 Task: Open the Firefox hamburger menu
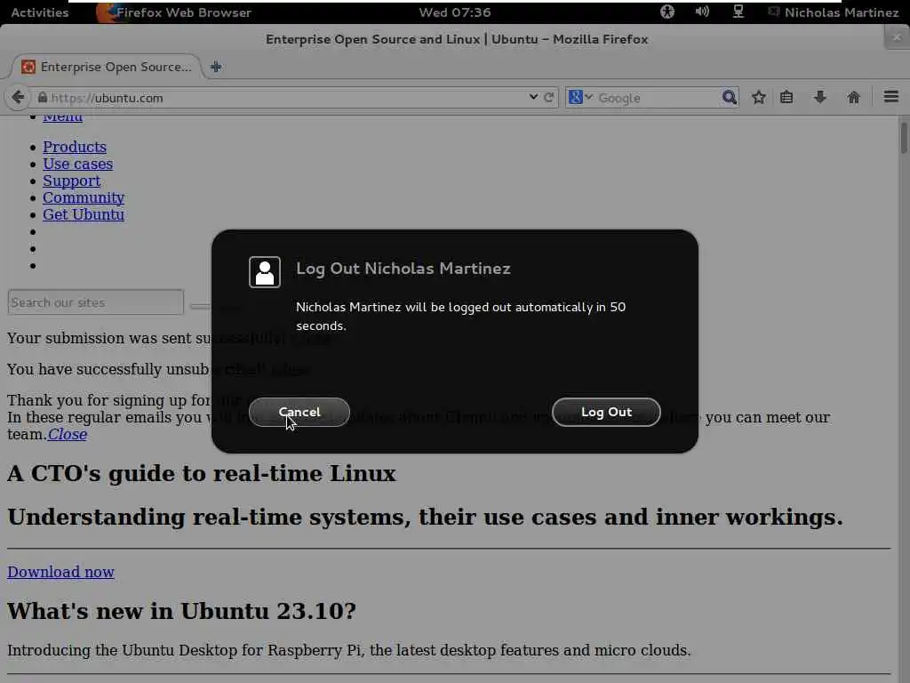click(x=890, y=96)
